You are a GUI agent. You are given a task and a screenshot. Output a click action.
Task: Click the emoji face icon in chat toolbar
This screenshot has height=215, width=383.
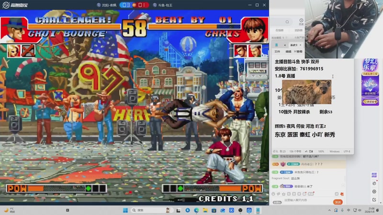(x=273, y=194)
